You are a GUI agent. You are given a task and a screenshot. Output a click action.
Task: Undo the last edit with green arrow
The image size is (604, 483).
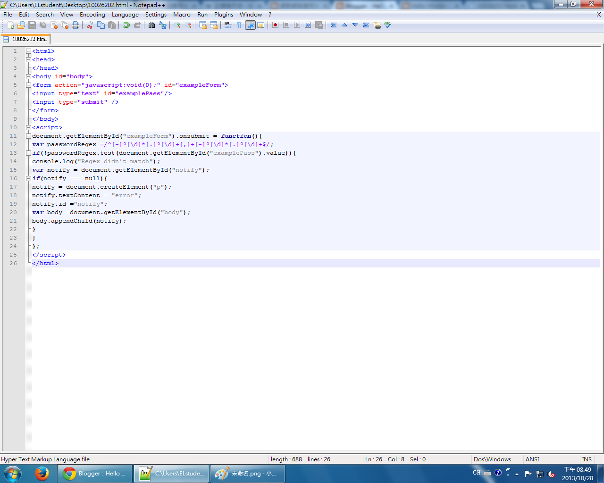[x=126, y=25]
